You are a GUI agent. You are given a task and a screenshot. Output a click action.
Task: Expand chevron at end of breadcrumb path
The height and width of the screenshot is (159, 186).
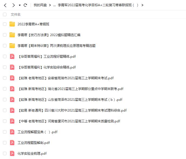142,5
